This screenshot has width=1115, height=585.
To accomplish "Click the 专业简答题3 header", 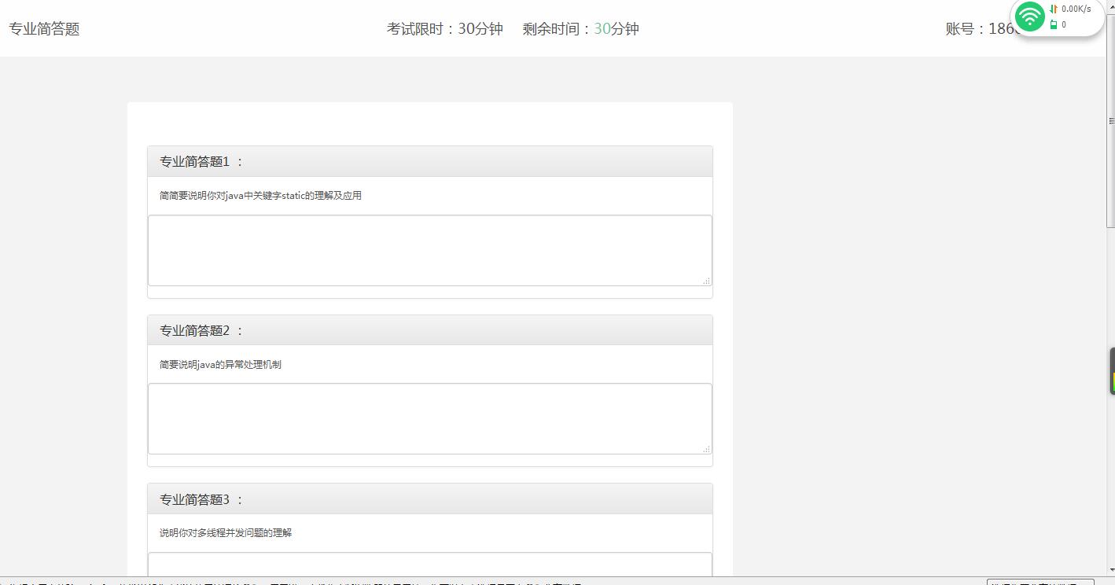I will coord(430,499).
